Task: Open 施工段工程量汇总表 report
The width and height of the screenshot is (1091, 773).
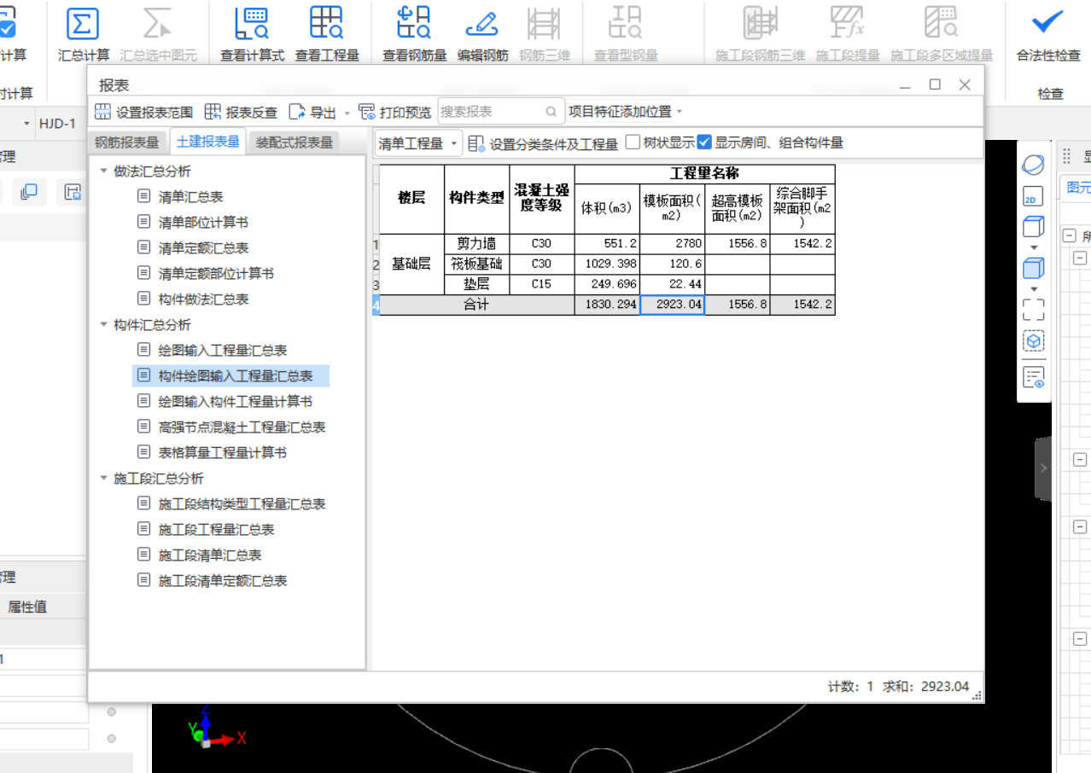Action: click(x=216, y=529)
